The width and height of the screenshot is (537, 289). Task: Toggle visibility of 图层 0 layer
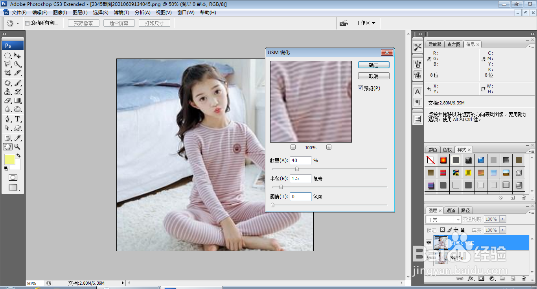[429, 258]
